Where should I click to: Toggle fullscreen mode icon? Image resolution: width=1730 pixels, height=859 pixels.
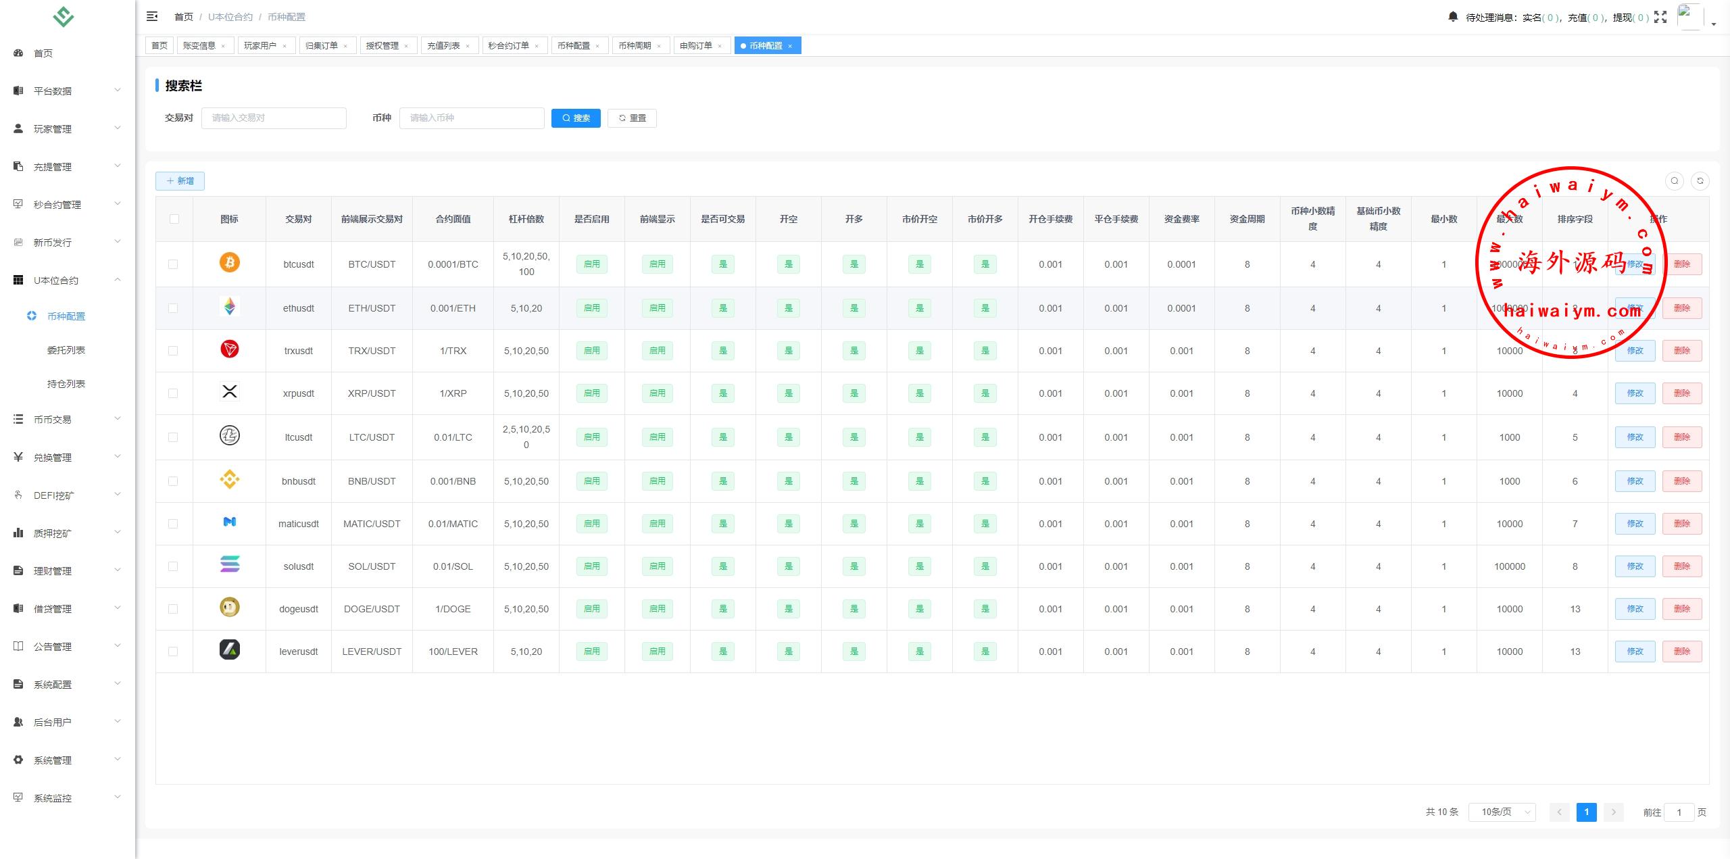pos(1660,18)
